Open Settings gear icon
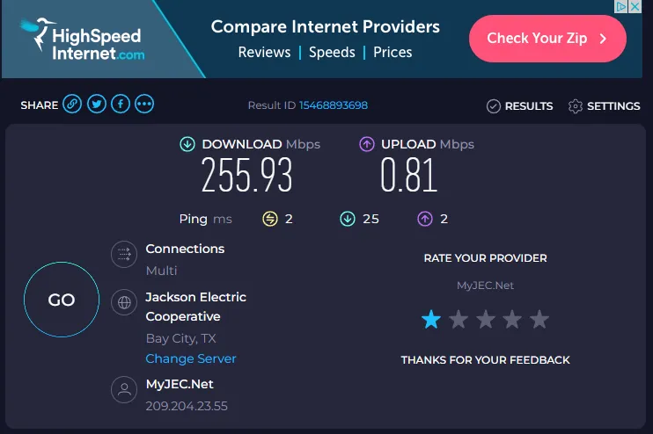This screenshot has width=653, height=434. 576,106
